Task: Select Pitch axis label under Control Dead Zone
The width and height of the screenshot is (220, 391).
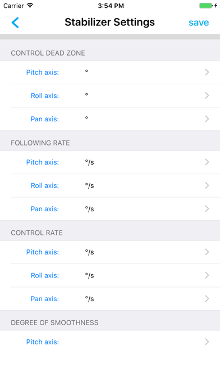Action: 43,72
